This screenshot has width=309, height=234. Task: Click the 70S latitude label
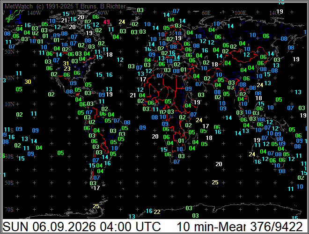(9, 209)
